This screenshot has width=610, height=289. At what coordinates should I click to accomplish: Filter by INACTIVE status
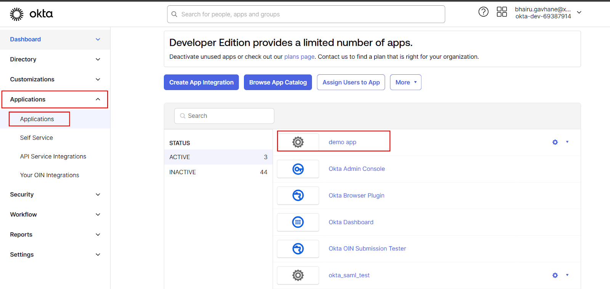coord(218,172)
